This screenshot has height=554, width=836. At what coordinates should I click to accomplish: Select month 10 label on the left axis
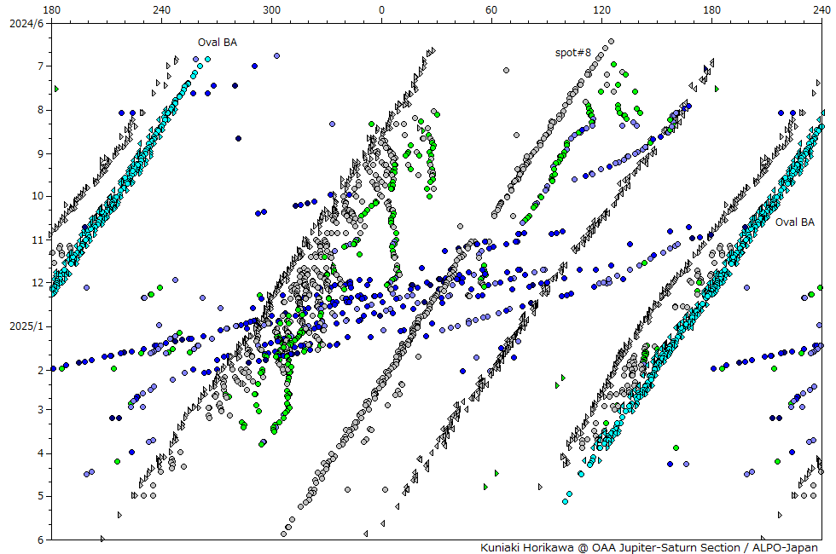(x=37, y=196)
